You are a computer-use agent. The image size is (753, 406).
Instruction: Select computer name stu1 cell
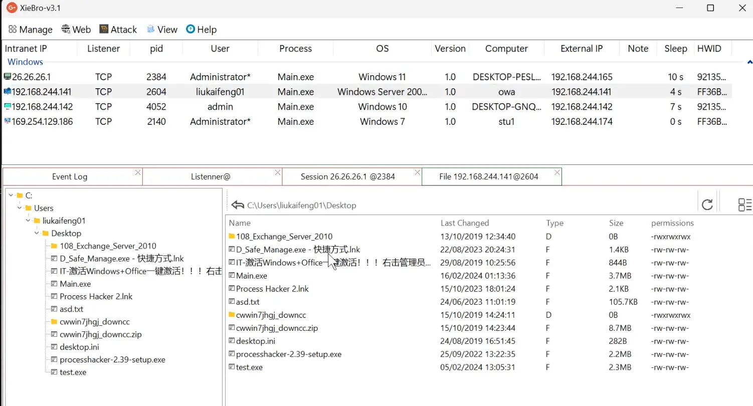tap(506, 121)
